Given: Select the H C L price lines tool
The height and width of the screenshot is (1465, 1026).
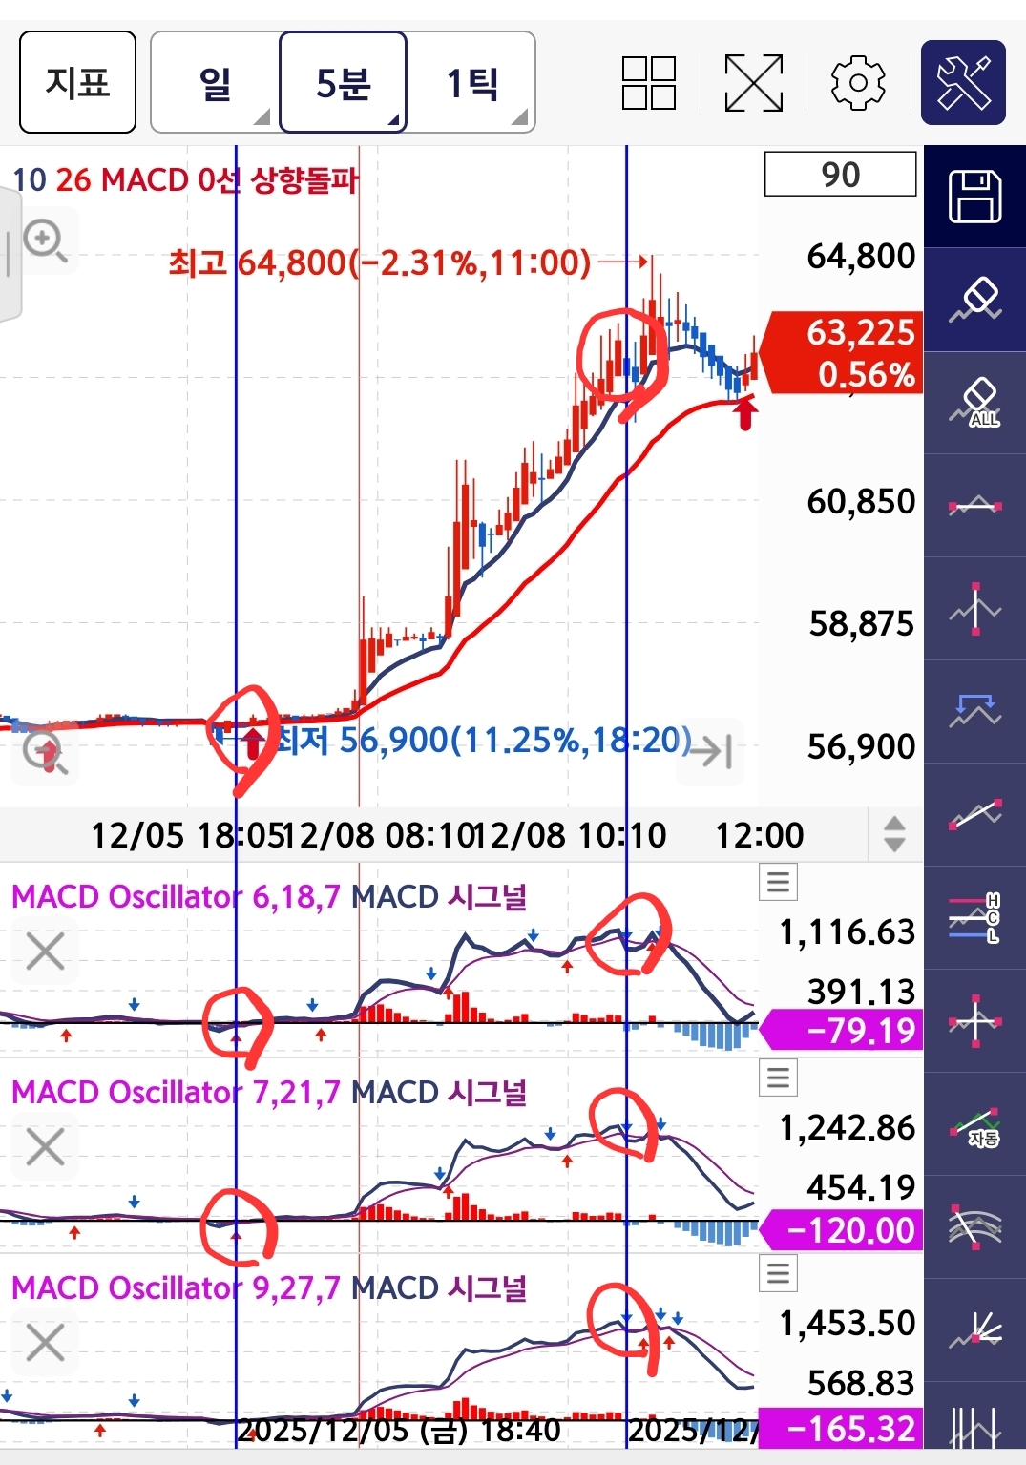Looking at the screenshot, I should (974, 918).
